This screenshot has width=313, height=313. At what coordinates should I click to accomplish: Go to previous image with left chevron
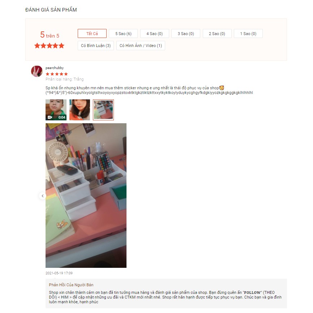coord(43,196)
